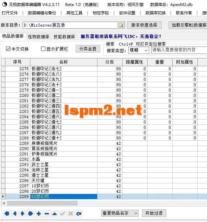Open the 软件设置 menu
This screenshot has height=222, width=207.
(x=127, y=13)
